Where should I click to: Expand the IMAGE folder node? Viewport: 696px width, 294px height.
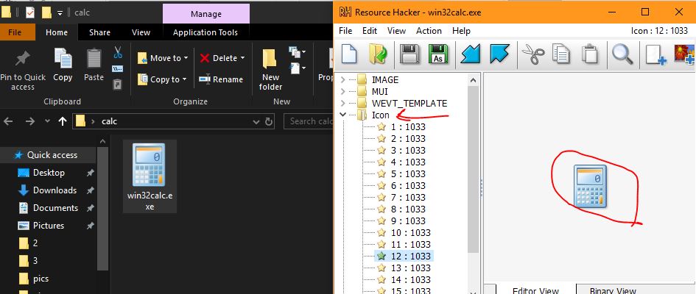(342, 79)
